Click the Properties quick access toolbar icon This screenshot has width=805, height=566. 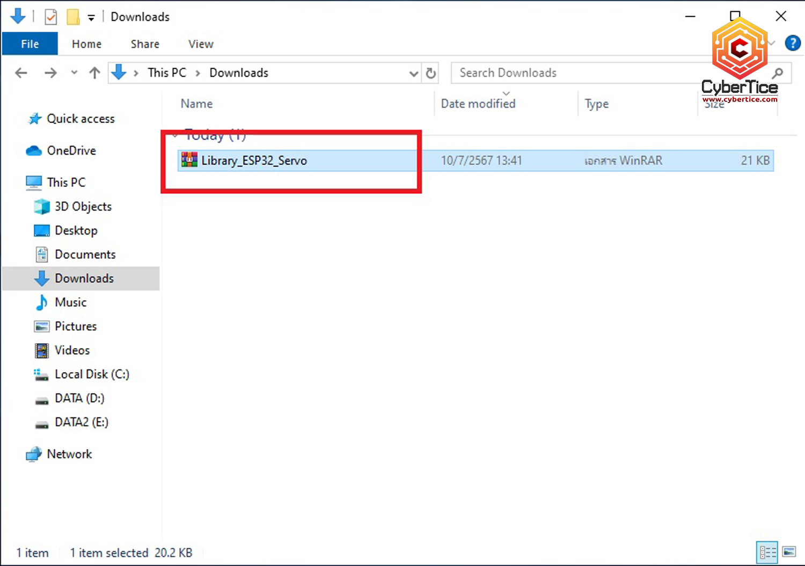pyautogui.click(x=50, y=17)
